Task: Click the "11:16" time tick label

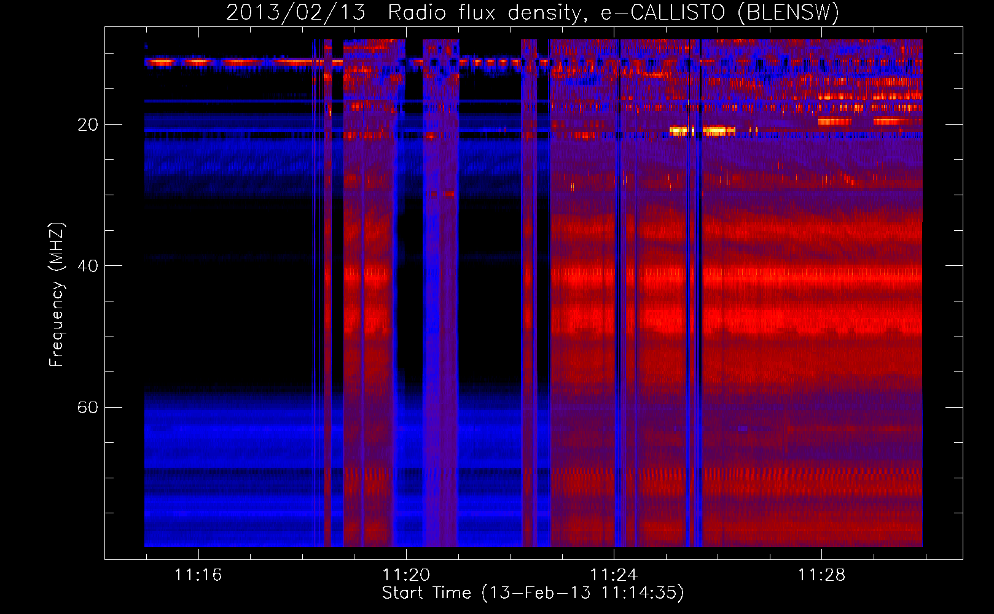Action: click(x=198, y=575)
